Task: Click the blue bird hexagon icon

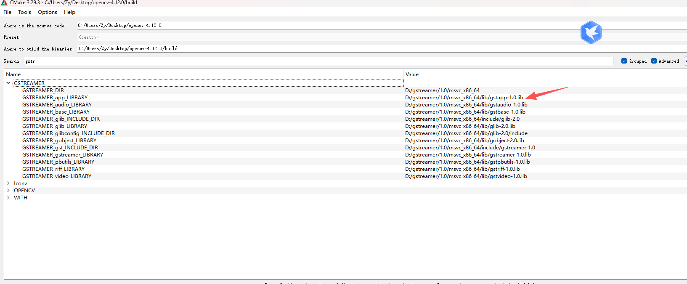Action: (591, 32)
